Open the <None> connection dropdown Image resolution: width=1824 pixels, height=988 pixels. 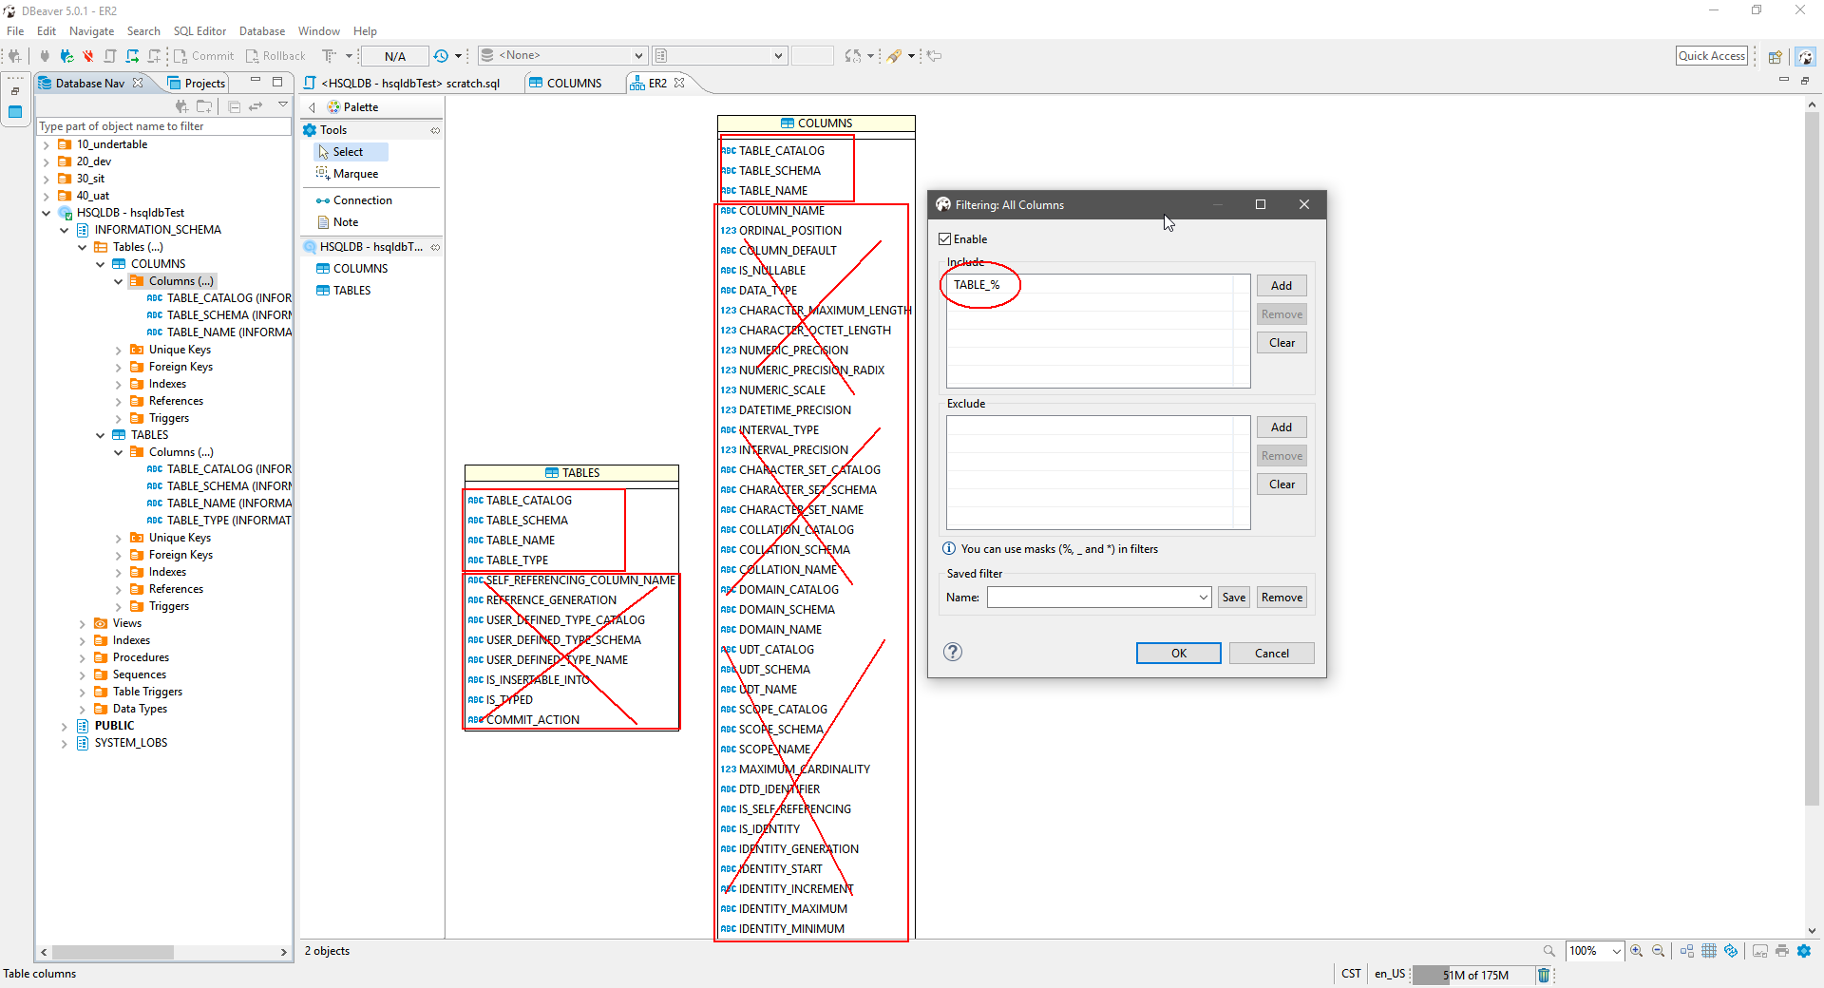tap(638, 54)
